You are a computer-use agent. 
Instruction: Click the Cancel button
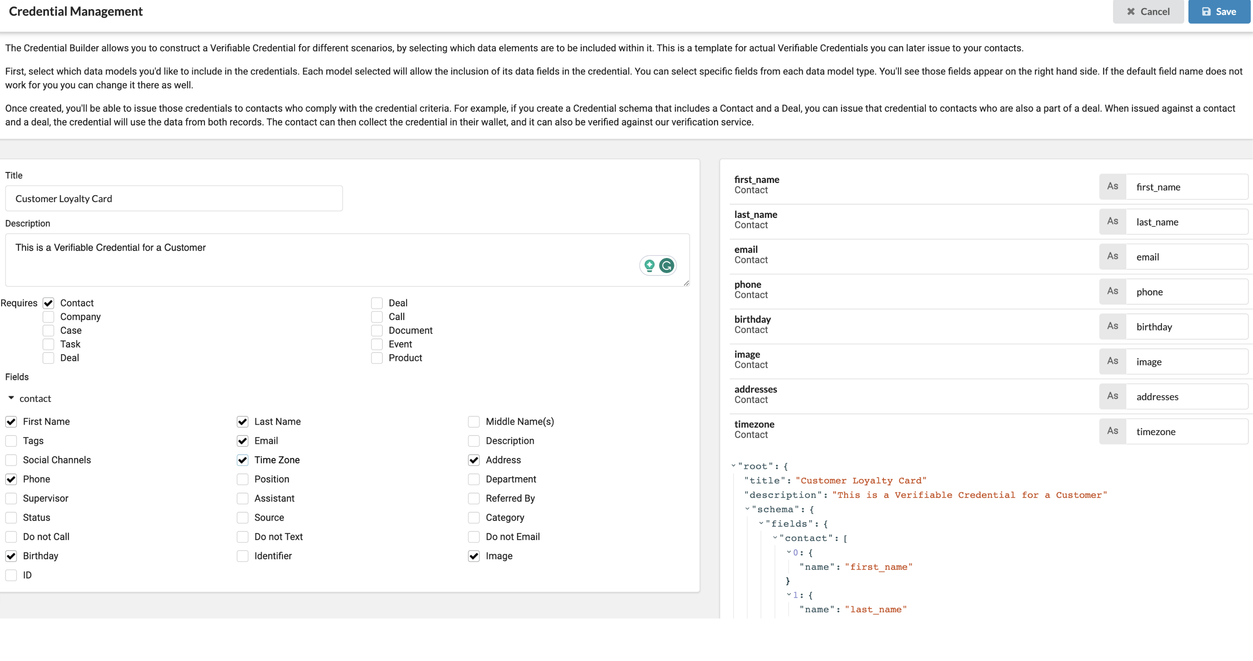point(1148,12)
